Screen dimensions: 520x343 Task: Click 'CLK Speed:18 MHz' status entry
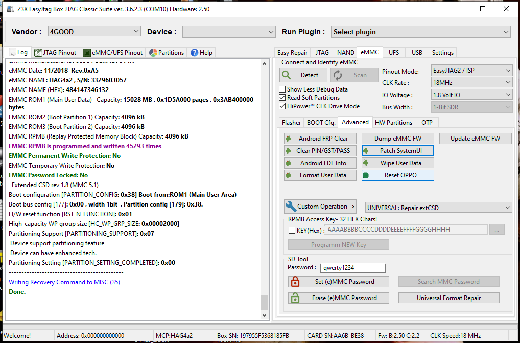pos(455,336)
